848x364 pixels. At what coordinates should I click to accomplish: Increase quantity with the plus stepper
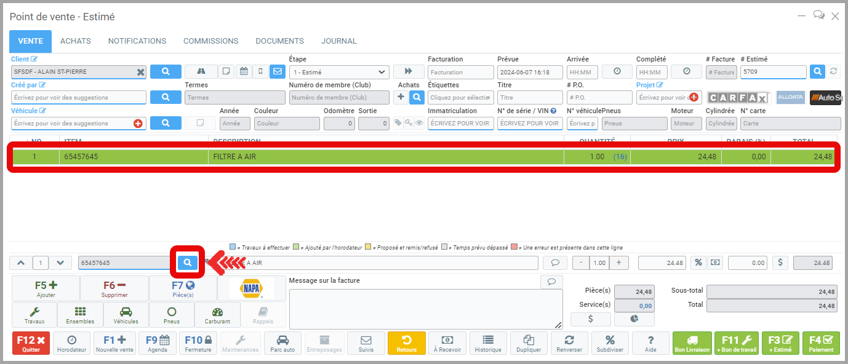pos(618,263)
